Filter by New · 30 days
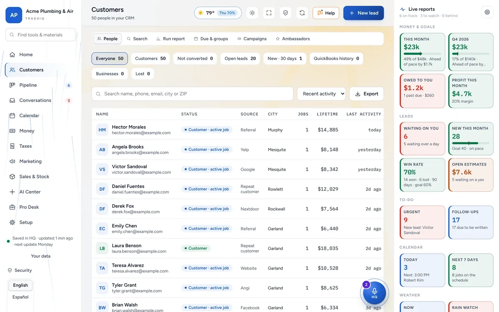Viewport: 499px width, 312px height. tap(285, 59)
